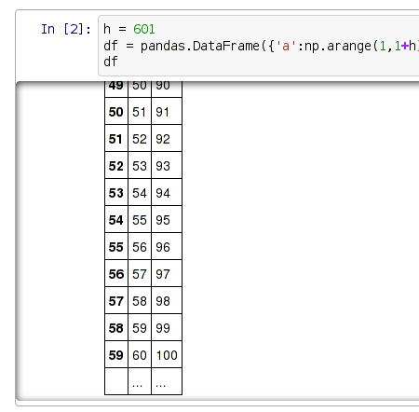Click the np.arange text in the code
419x412 pixels.
[338, 46]
